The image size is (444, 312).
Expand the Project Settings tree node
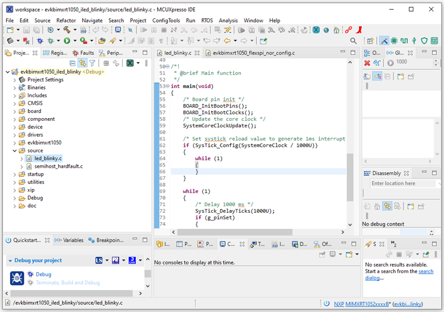15,80
